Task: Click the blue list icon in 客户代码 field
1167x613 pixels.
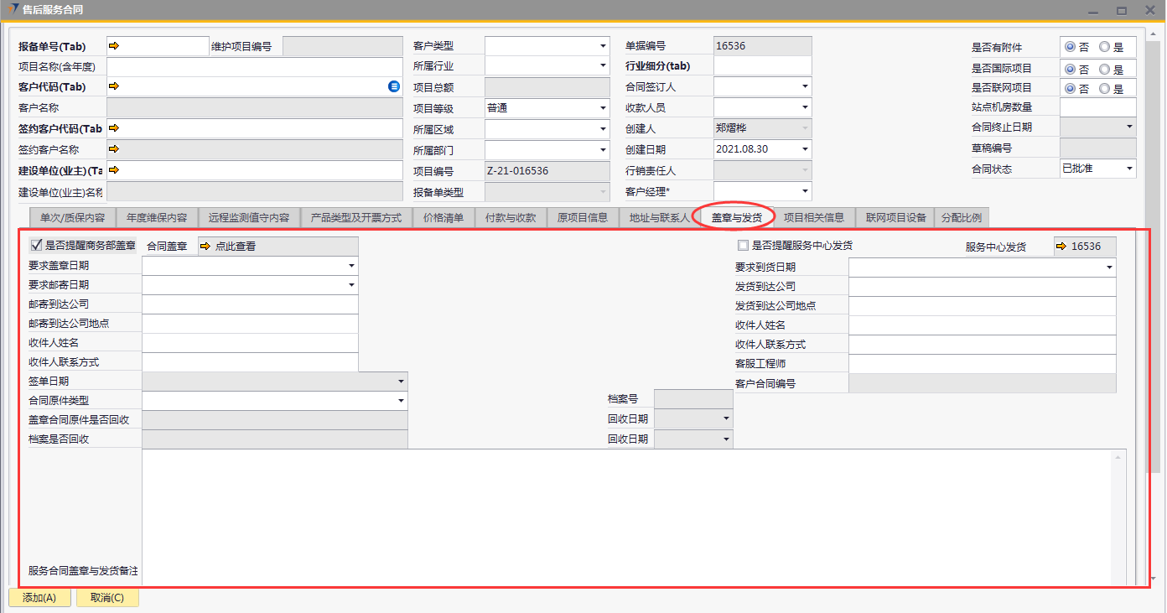Action: [394, 86]
